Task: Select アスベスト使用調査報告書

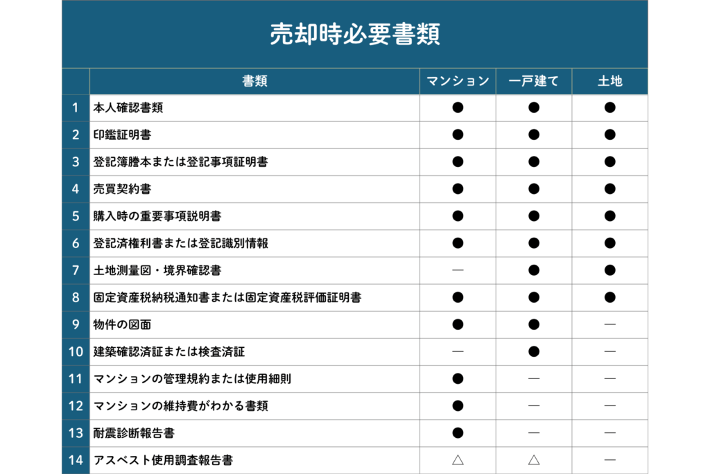Action: (163, 460)
